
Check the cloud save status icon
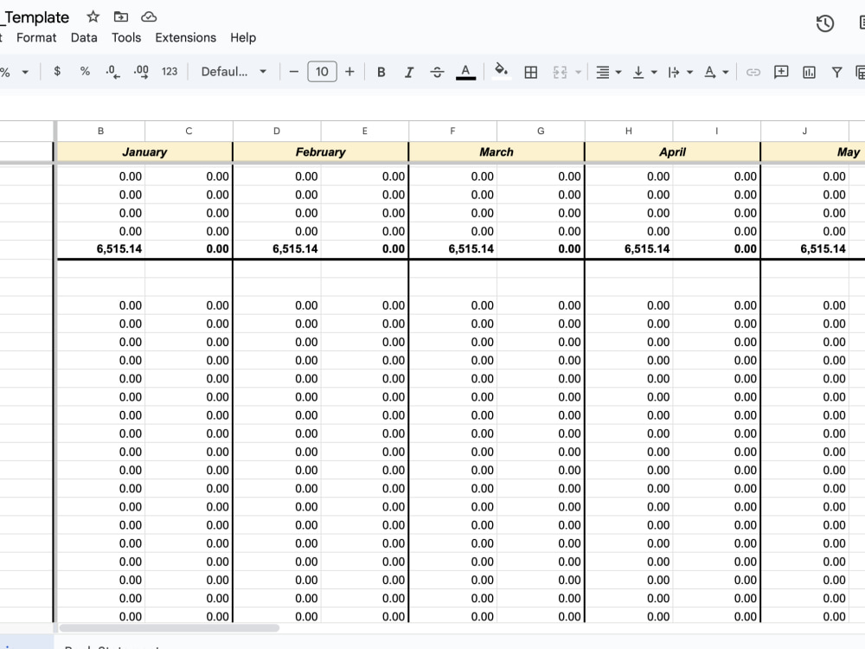point(149,16)
